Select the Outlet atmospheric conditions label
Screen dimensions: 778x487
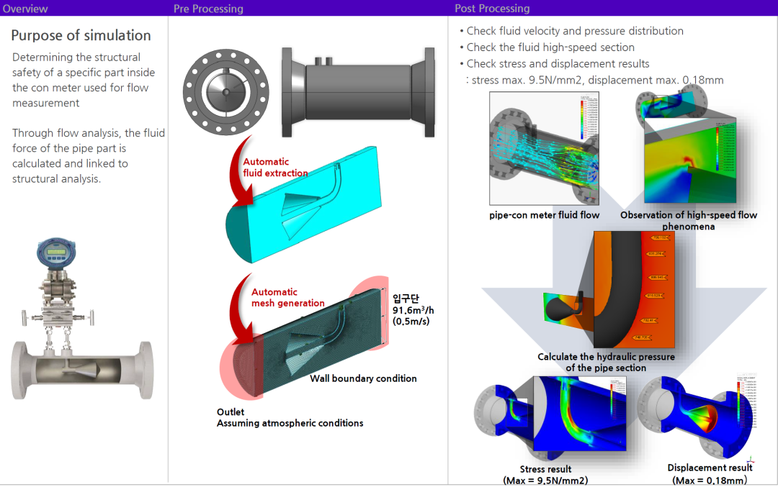click(x=290, y=418)
